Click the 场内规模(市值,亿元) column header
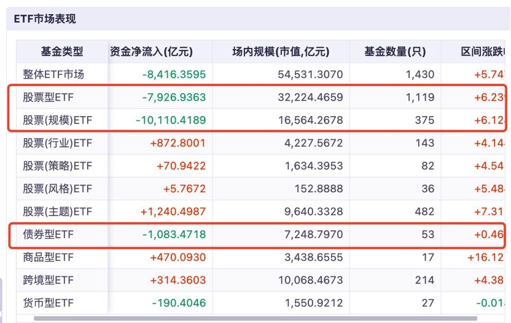 point(281,52)
